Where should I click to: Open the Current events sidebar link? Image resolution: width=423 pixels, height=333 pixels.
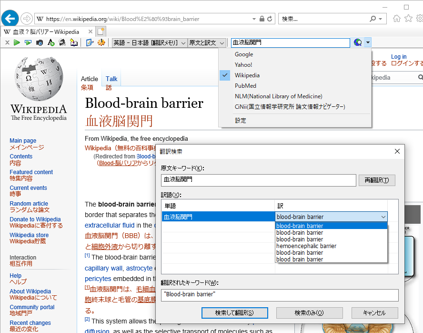[x=28, y=187]
